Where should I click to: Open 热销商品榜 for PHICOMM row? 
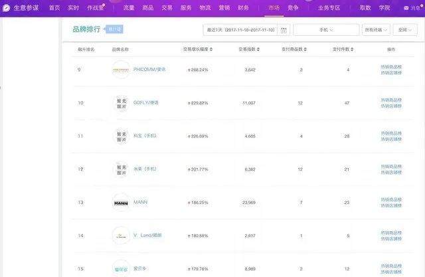[391, 67]
